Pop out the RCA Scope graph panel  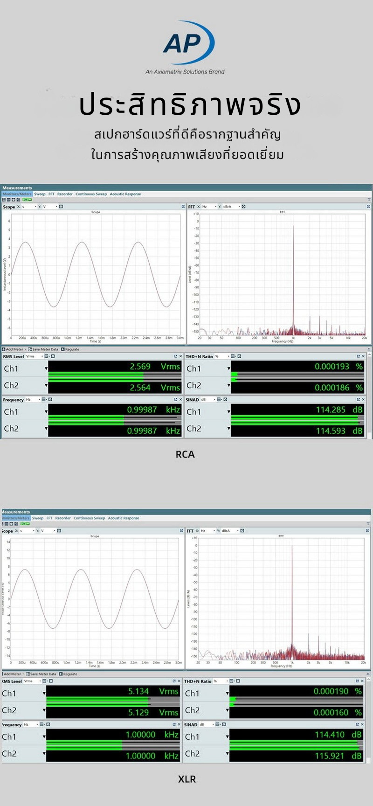(x=183, y=207)
